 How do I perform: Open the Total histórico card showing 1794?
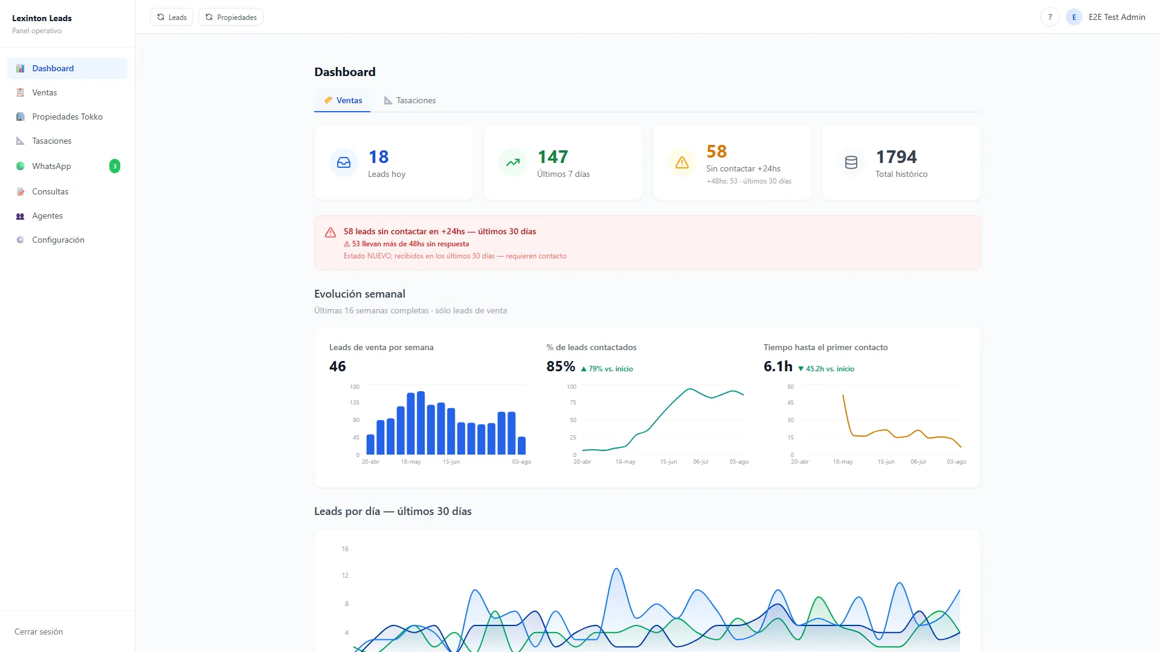pos(901,162)
